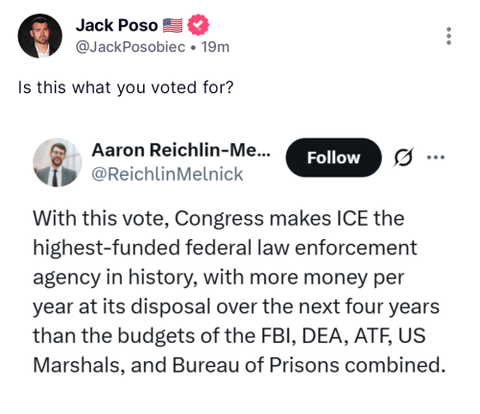Click the 19m post timestamp
The image size is (480, 414).
click(215, 47)
